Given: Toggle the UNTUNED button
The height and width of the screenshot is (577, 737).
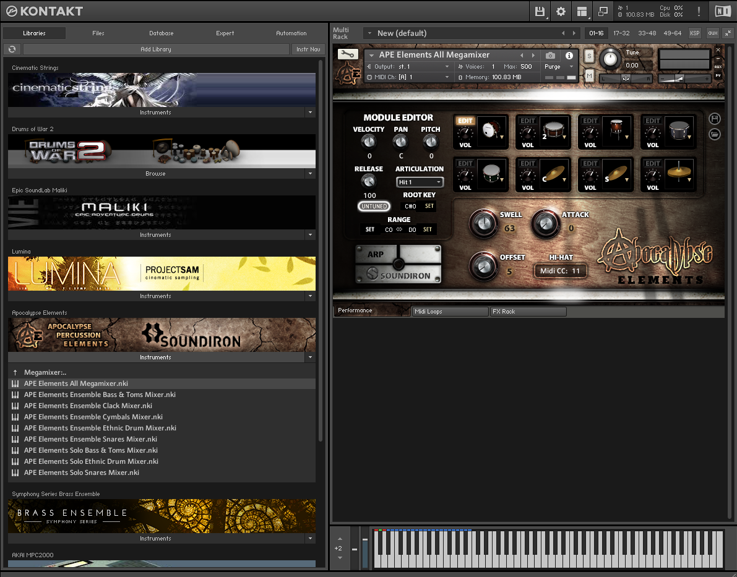Looking at the screenshot, I should point(374,207).
